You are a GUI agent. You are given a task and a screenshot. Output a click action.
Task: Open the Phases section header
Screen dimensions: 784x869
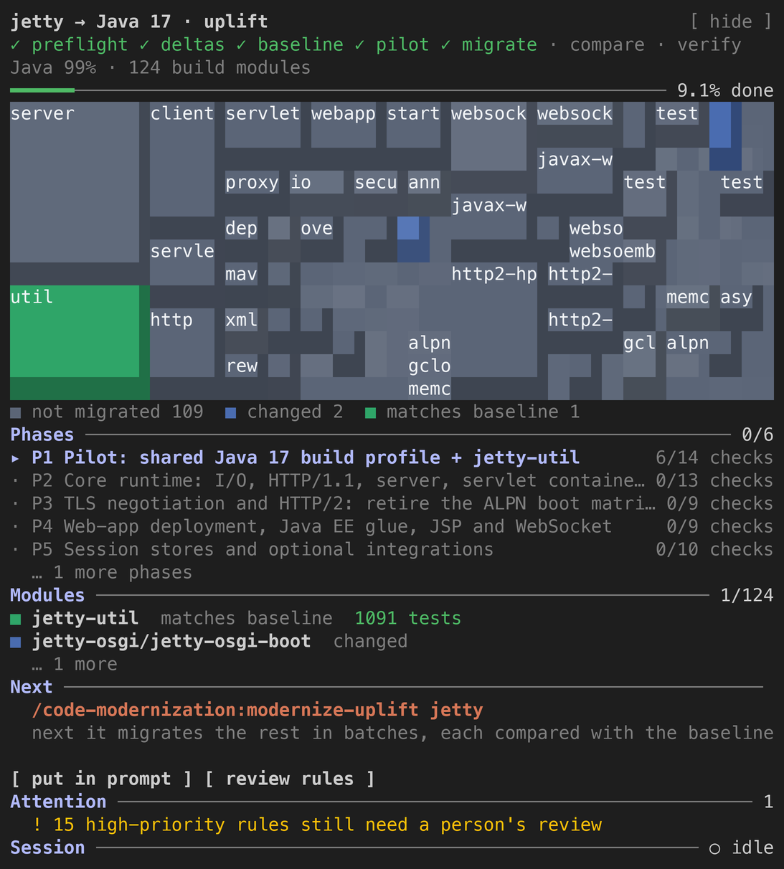click(x=42, y=434)
